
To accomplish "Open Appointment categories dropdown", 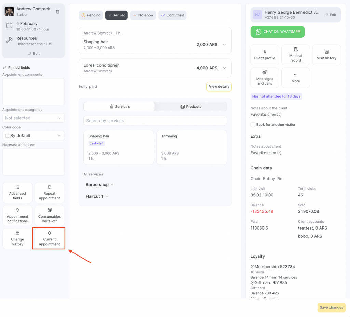I will pos(33,118).
